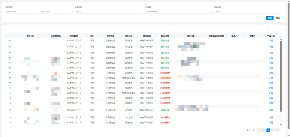The height and width of the screenshot is (137, 290).
Task: Click the table scrollbar down arrow
Action: tap(281, 125)
